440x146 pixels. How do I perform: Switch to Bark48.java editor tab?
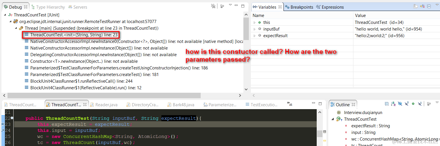pyautogui.click(x=180, y=105)
